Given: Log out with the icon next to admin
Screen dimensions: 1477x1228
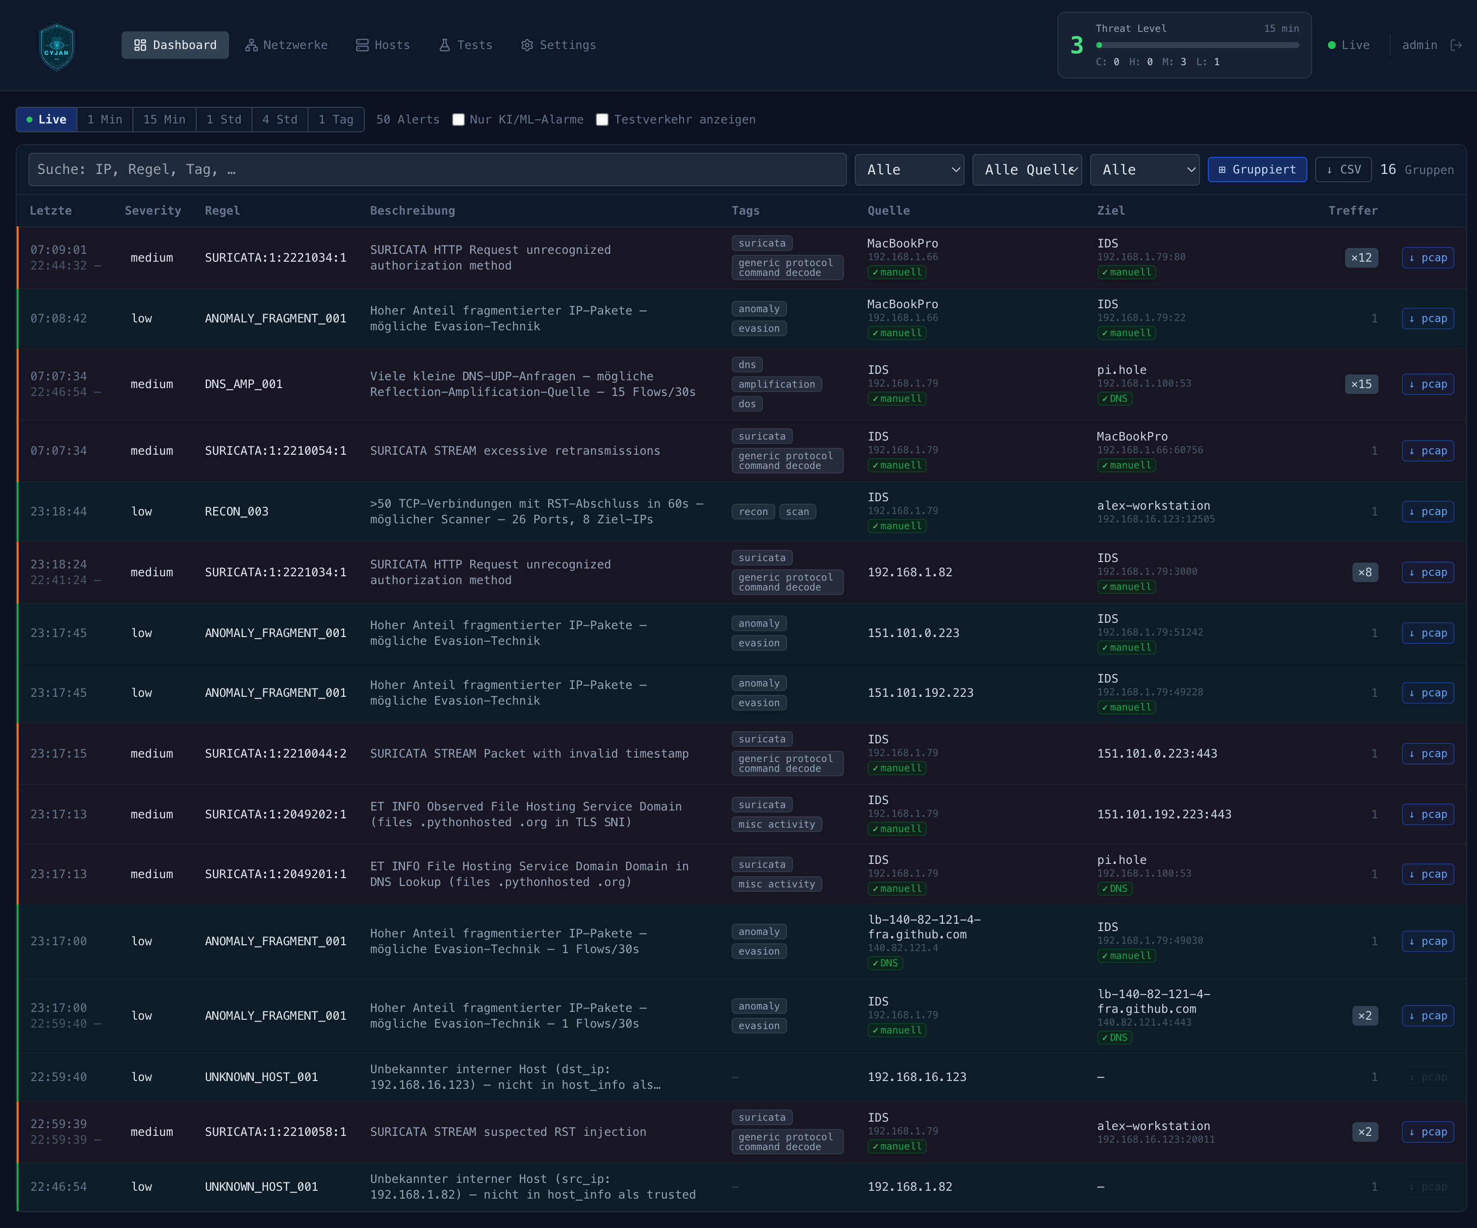Looking at the screenshot, I should (1457, 45).
